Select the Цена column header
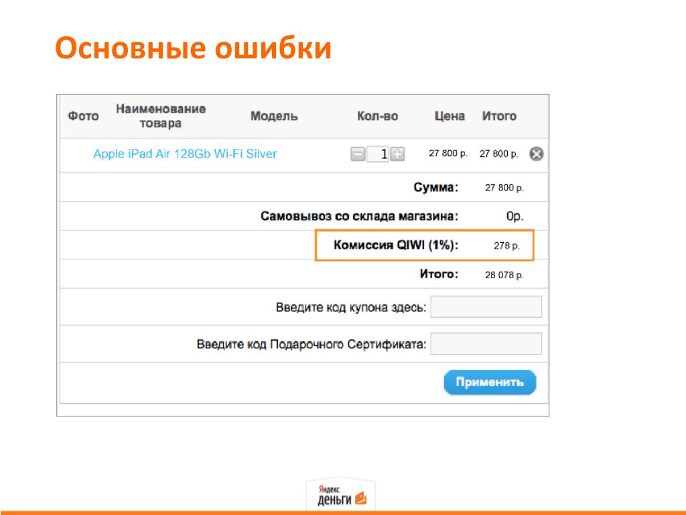 (x=450, y=116)
